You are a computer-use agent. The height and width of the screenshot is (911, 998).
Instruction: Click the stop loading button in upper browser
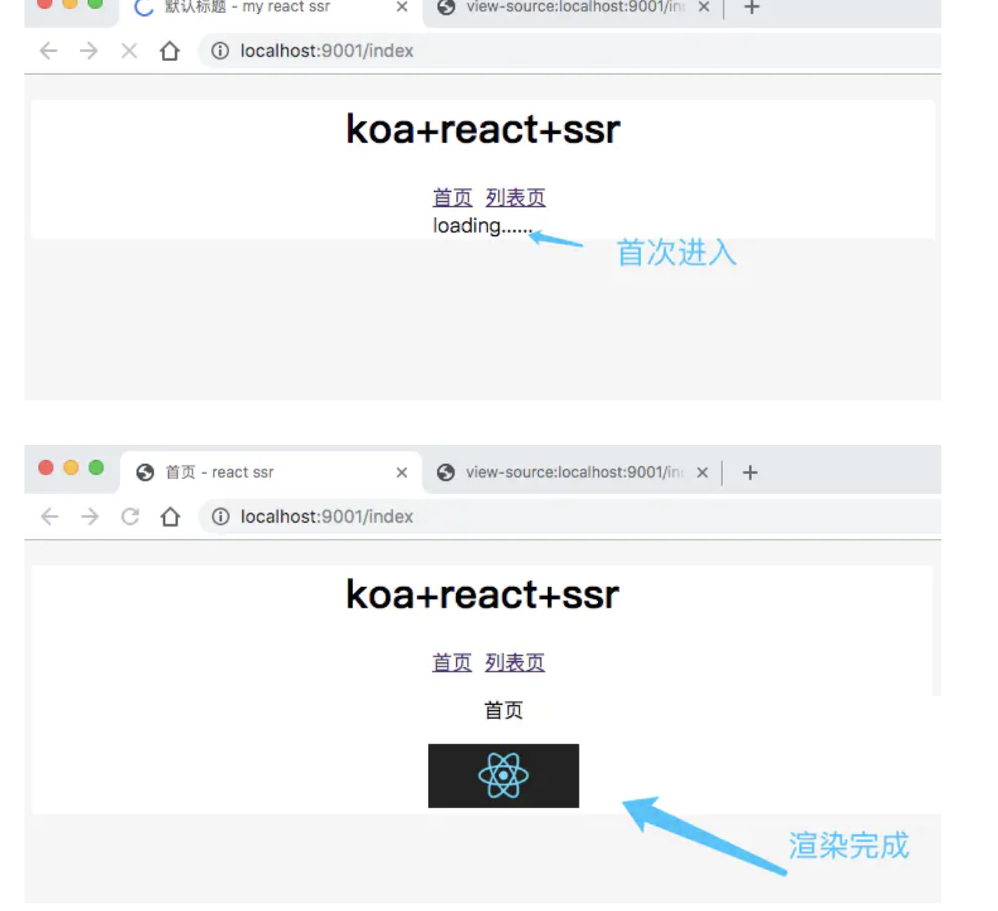tap(129, 51)
